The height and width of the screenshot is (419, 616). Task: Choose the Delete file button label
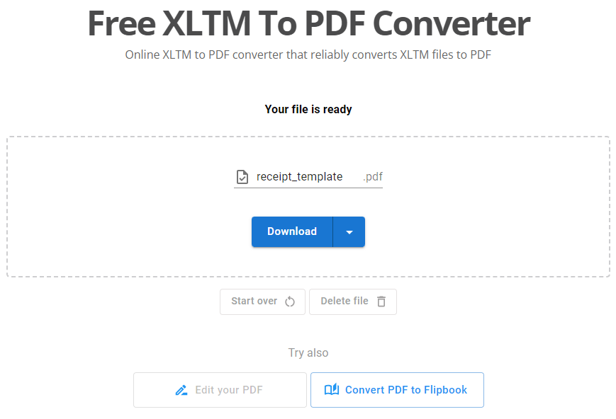pyautogui.click(x=345, y=301)
